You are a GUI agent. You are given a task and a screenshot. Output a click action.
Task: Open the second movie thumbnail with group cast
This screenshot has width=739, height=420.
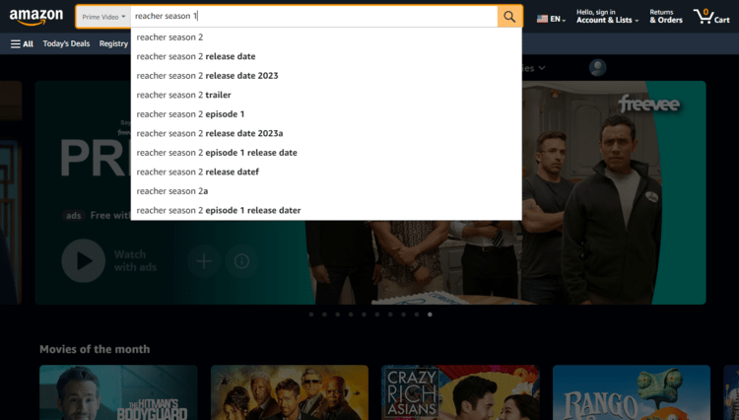[x=290, y=392]
